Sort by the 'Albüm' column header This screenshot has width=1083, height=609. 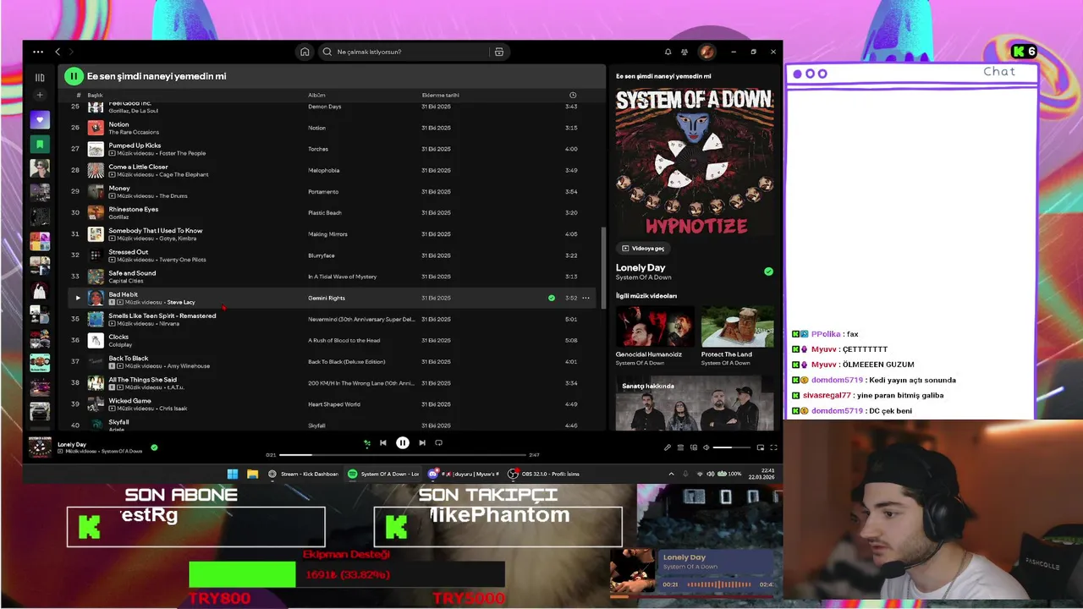pyautogui.click(x=316, y=95)
